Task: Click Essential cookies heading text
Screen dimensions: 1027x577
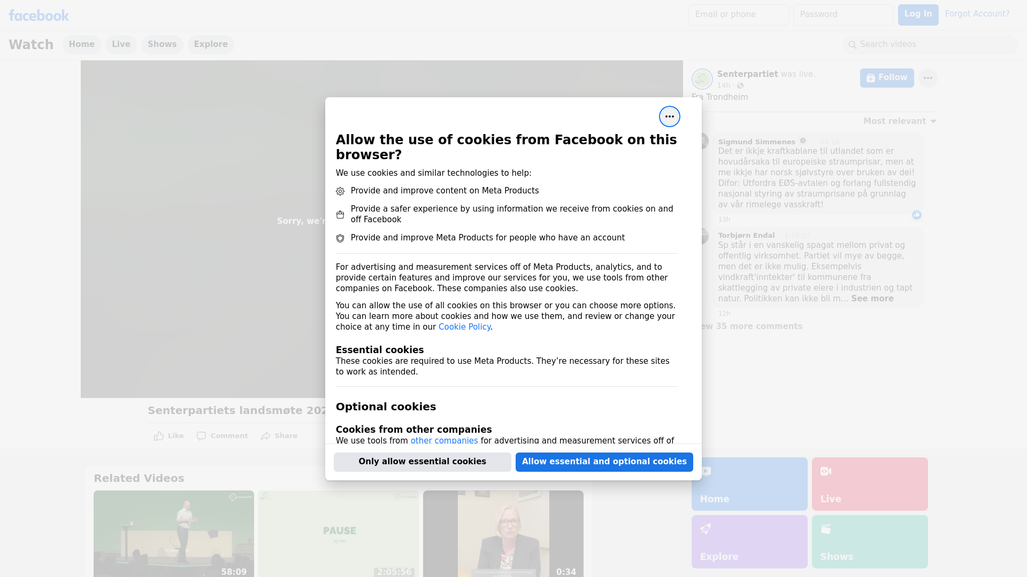Action: [x=379, y=350]
